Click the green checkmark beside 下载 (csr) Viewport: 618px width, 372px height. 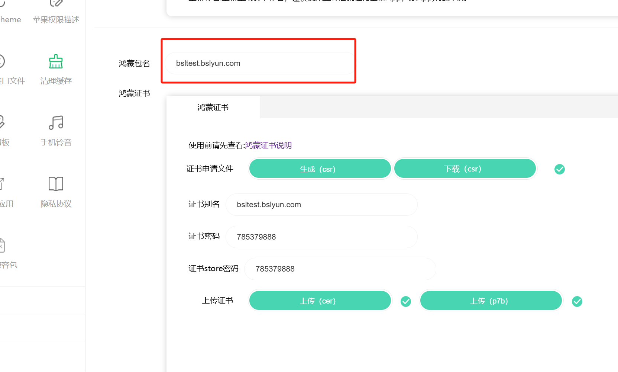click(x=559, y=169)
